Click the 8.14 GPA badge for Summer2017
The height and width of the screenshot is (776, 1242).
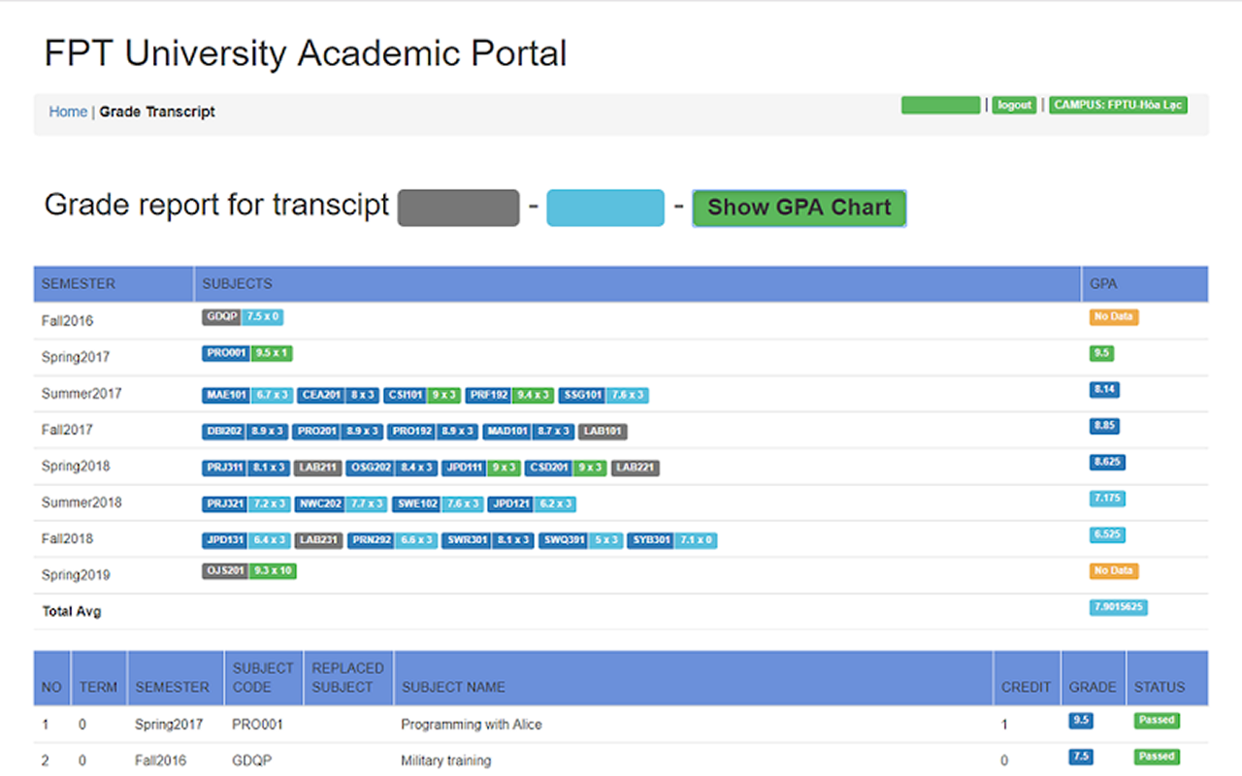1104,390
